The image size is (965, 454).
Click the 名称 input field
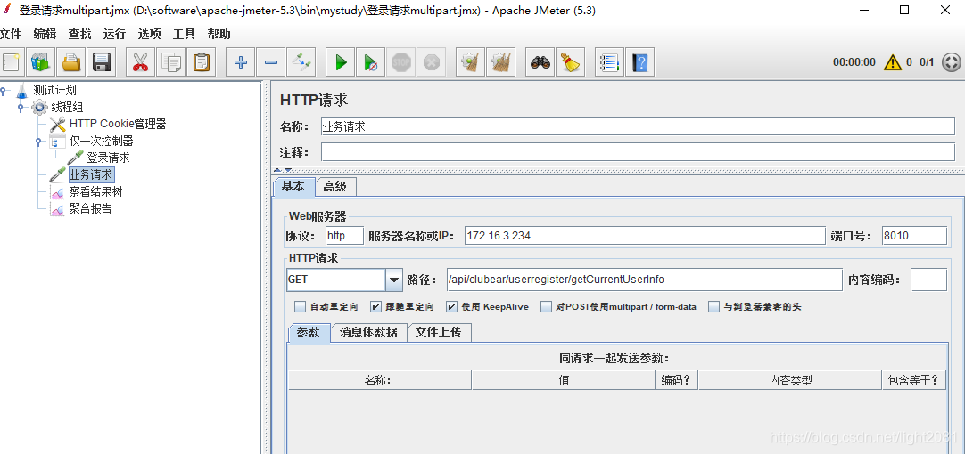pos(638,126)
